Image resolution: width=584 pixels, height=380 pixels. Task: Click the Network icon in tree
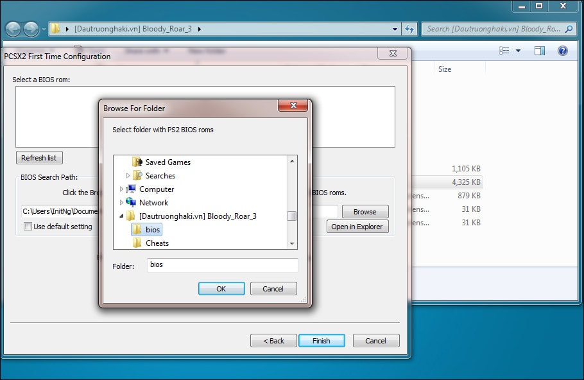(131, 202)
